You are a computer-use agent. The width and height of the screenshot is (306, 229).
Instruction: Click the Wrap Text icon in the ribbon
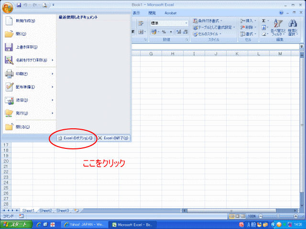coord(141,23)
